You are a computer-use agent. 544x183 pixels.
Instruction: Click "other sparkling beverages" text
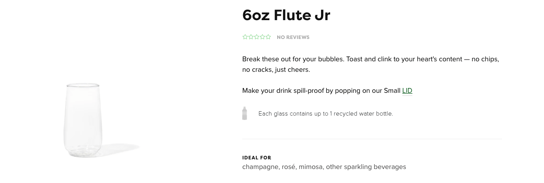coord(366,167)
